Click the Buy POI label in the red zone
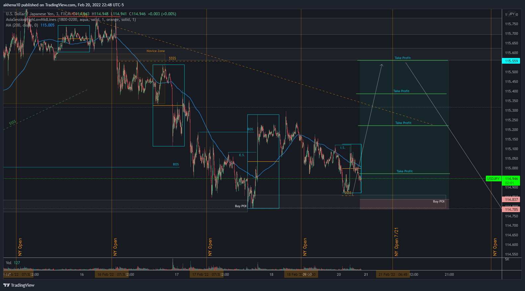The width and height of the screenshot is (525, 291). pos(438,202)
